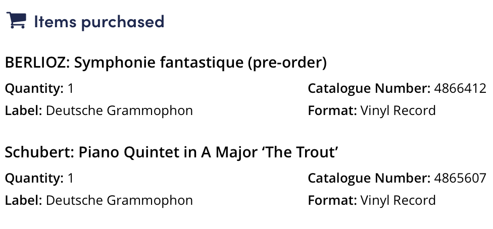Viewport: 493px width, 229px height.
Task: Click the "Format" field name for Berlioz
Action: (x=332, y=110)
